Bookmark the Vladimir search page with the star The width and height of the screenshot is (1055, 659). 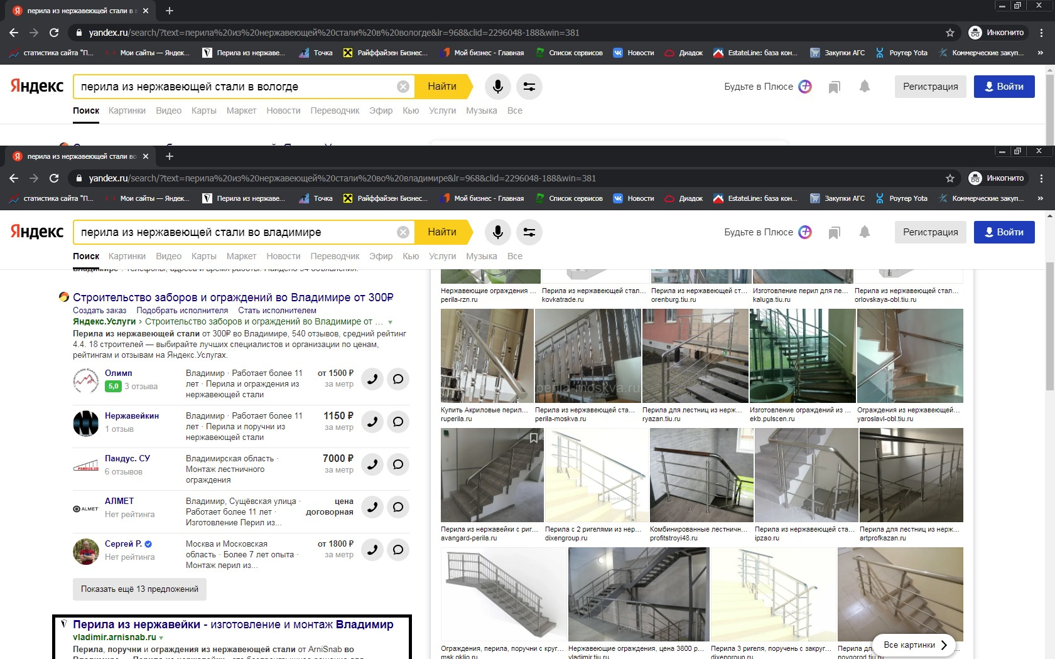pyautogui.click(x=950, y=178)
